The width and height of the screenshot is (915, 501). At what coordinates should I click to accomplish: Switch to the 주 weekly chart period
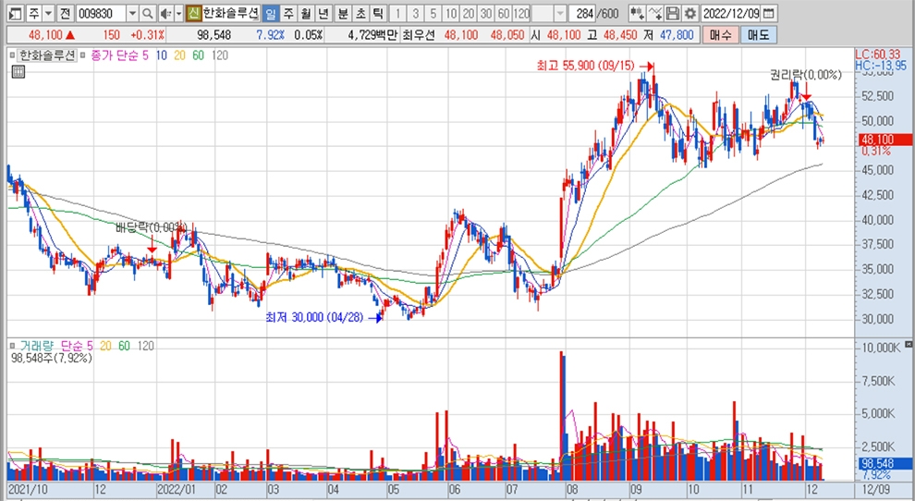pos(288,13)
